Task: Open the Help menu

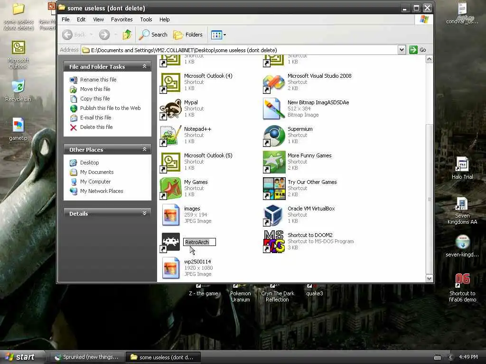Action: [165, 19]
